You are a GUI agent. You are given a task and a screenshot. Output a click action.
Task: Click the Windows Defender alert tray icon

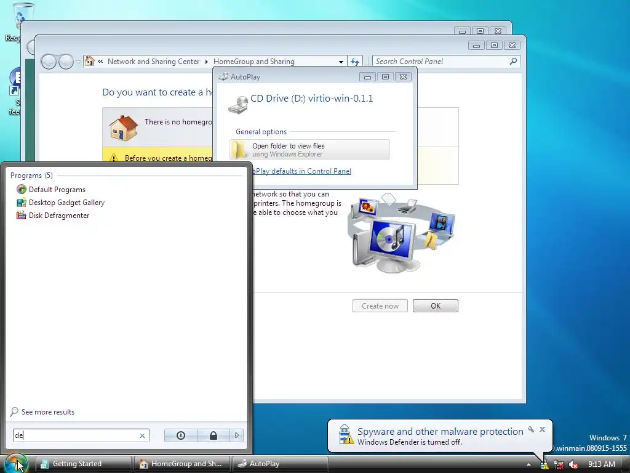pos(544,464)
